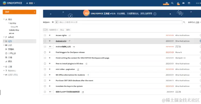Open the mail envelope icon
201x104 pixels.
click(x=183, y=3)
